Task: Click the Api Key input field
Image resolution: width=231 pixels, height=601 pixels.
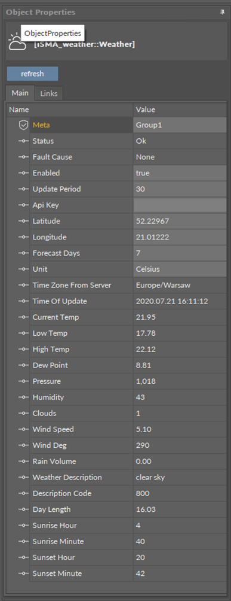Action: [180, 205]
